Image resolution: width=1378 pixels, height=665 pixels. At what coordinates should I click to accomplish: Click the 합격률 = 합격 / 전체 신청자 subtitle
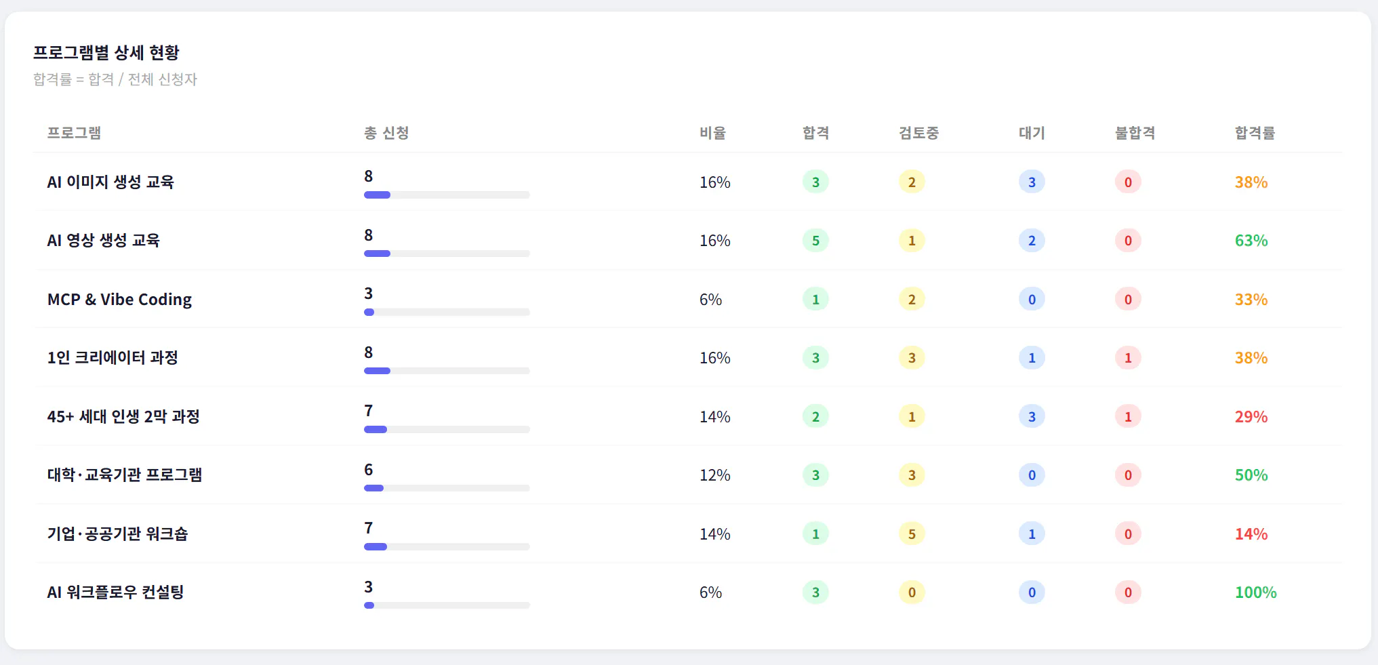[x=116, y=79]
